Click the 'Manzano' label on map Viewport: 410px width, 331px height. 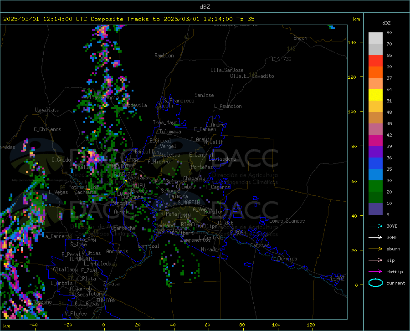[x=42, y=302]
